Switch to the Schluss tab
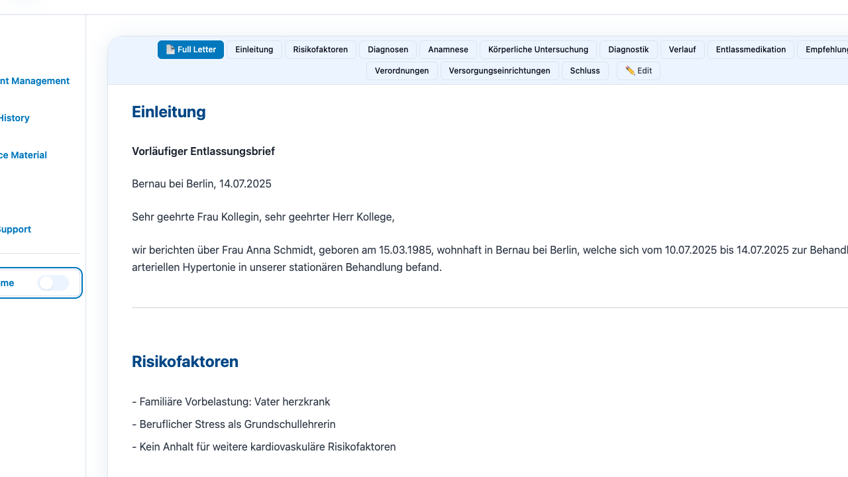Image resolution: width=848 pixels, height=477 pixels. pyautogui.click(x=585, y=71)
